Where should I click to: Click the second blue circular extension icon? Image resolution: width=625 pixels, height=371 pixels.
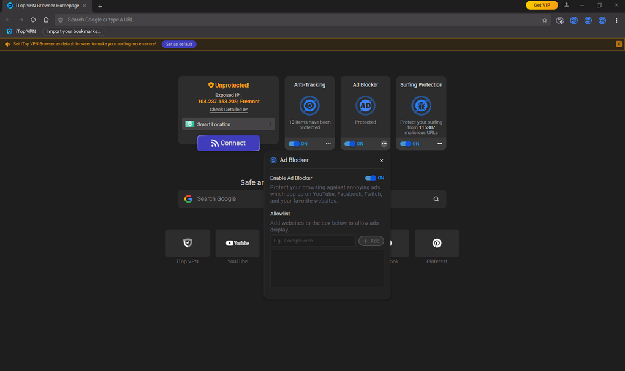pos(588,20)
